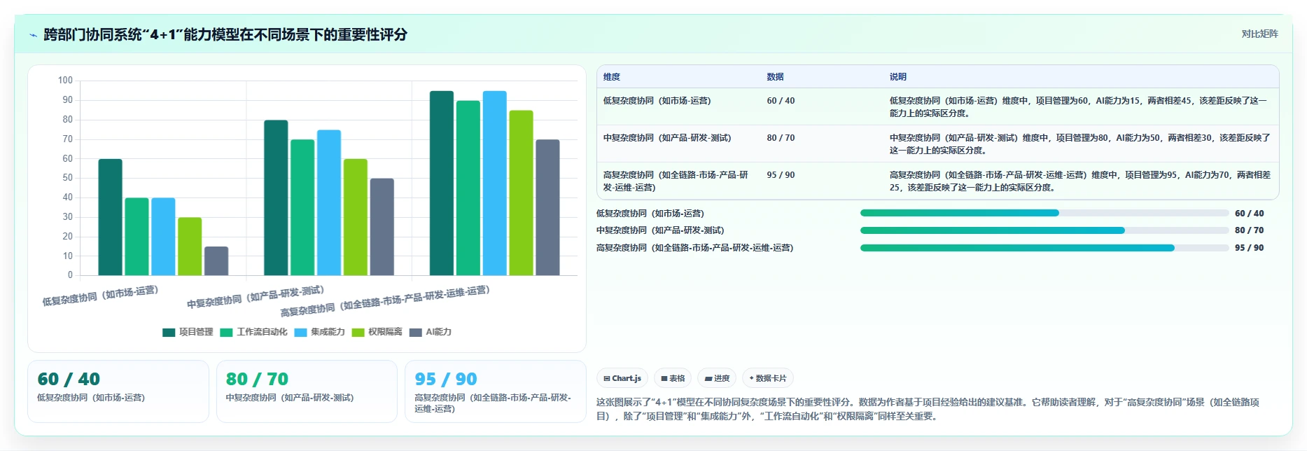
Task: Click the 数据 column header
Action: 775,77
